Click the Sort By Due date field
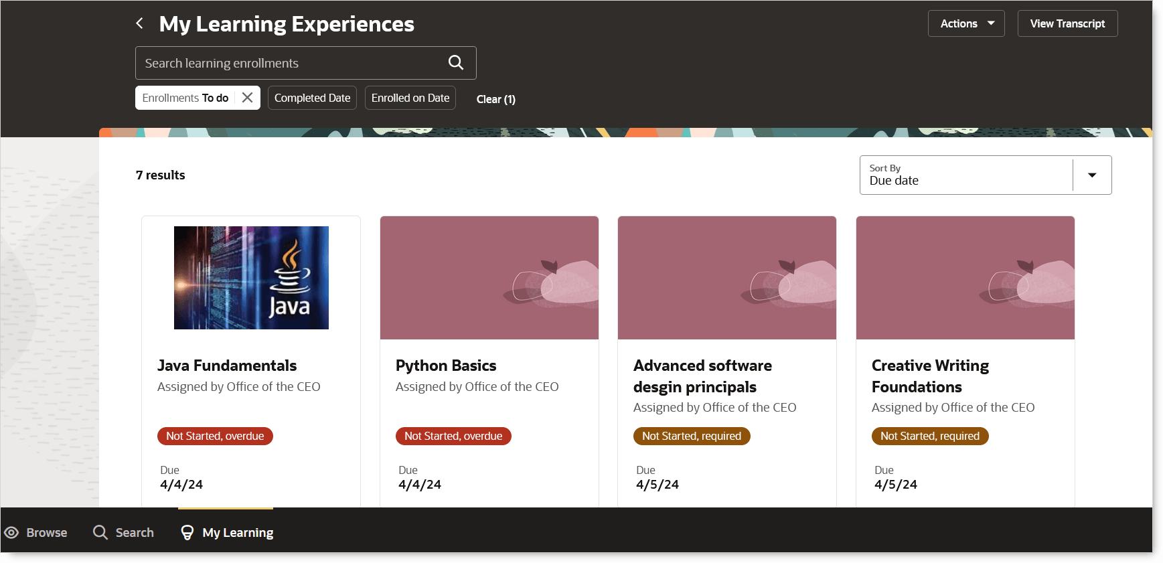This screenshot has width=1163, height=563. [x=966, y=175]
